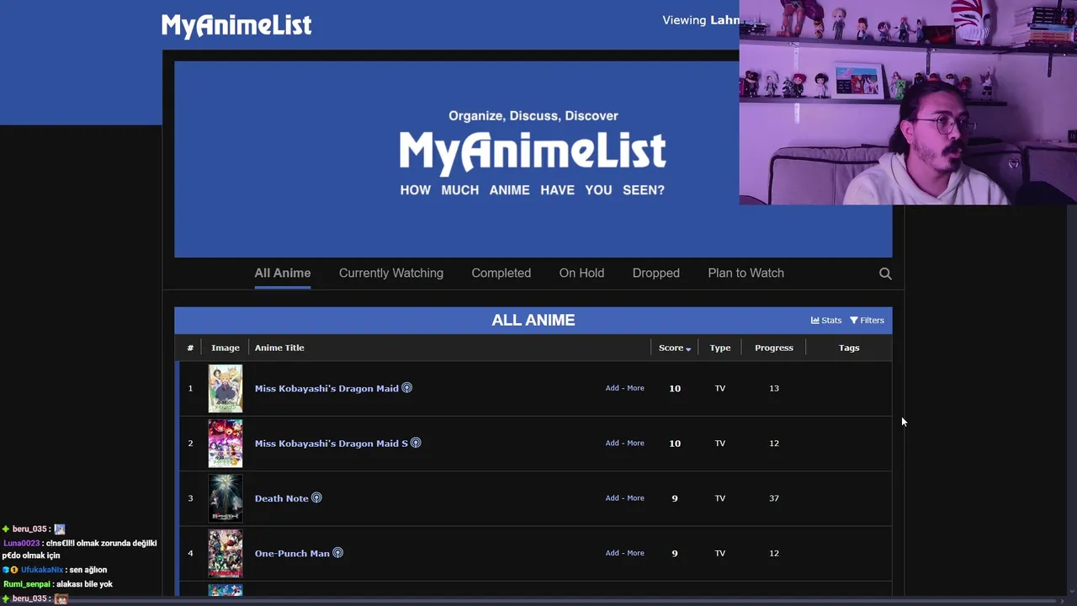
Task: Click Add for Miss Kobayashi's Dragon Maid
Action: [613, 388]
